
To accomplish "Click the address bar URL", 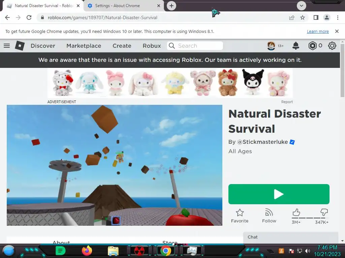I will (102, 17).
